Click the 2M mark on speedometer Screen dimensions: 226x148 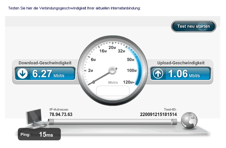pos(90,70)
